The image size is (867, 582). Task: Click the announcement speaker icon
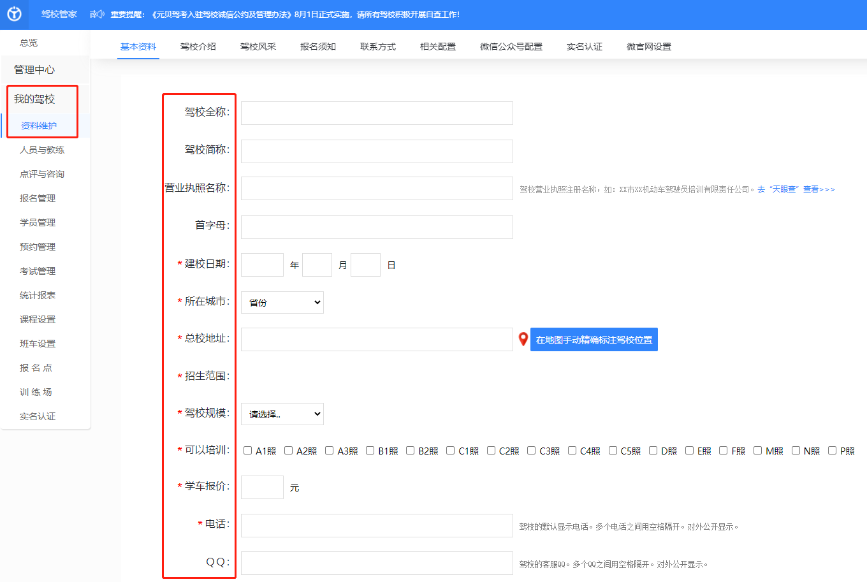pos(97,14)
